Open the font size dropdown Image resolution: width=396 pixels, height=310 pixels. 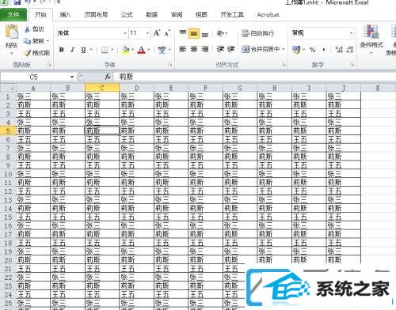click(x=147, y=33)
